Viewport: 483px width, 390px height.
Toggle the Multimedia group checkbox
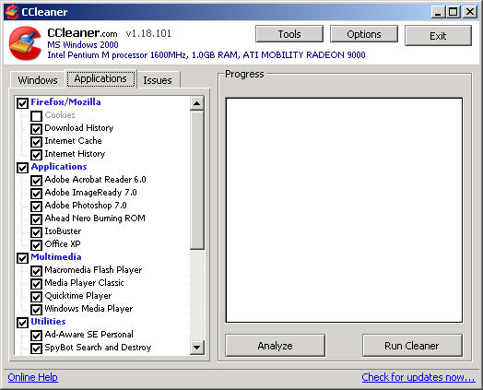(22, 258)
